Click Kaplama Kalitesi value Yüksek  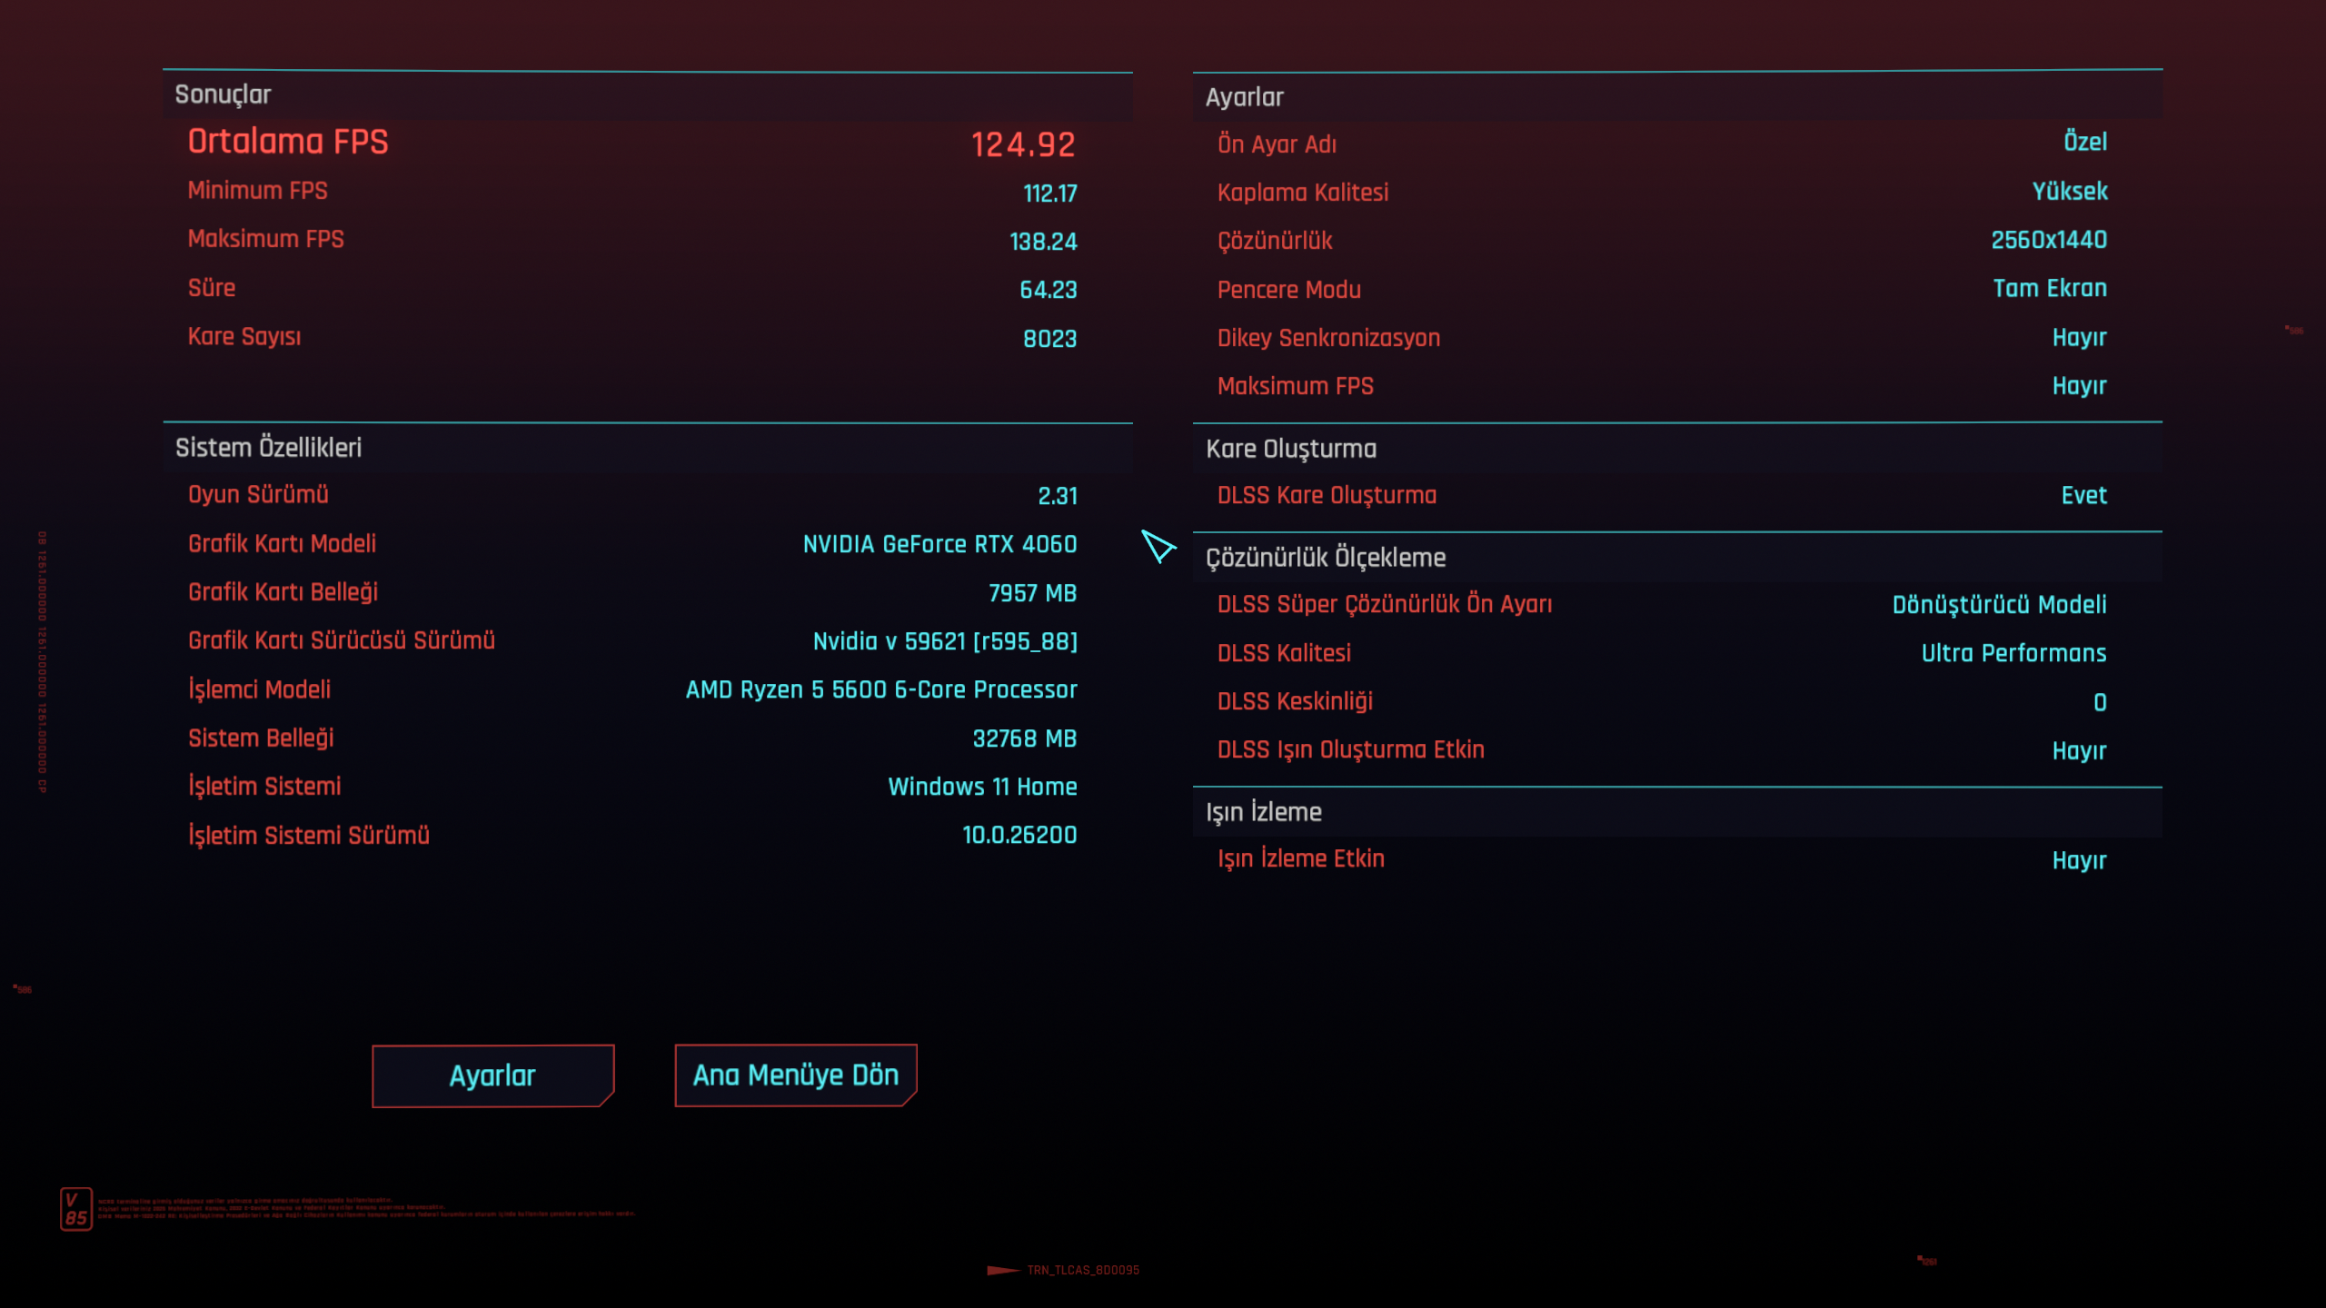(2070, 191)
